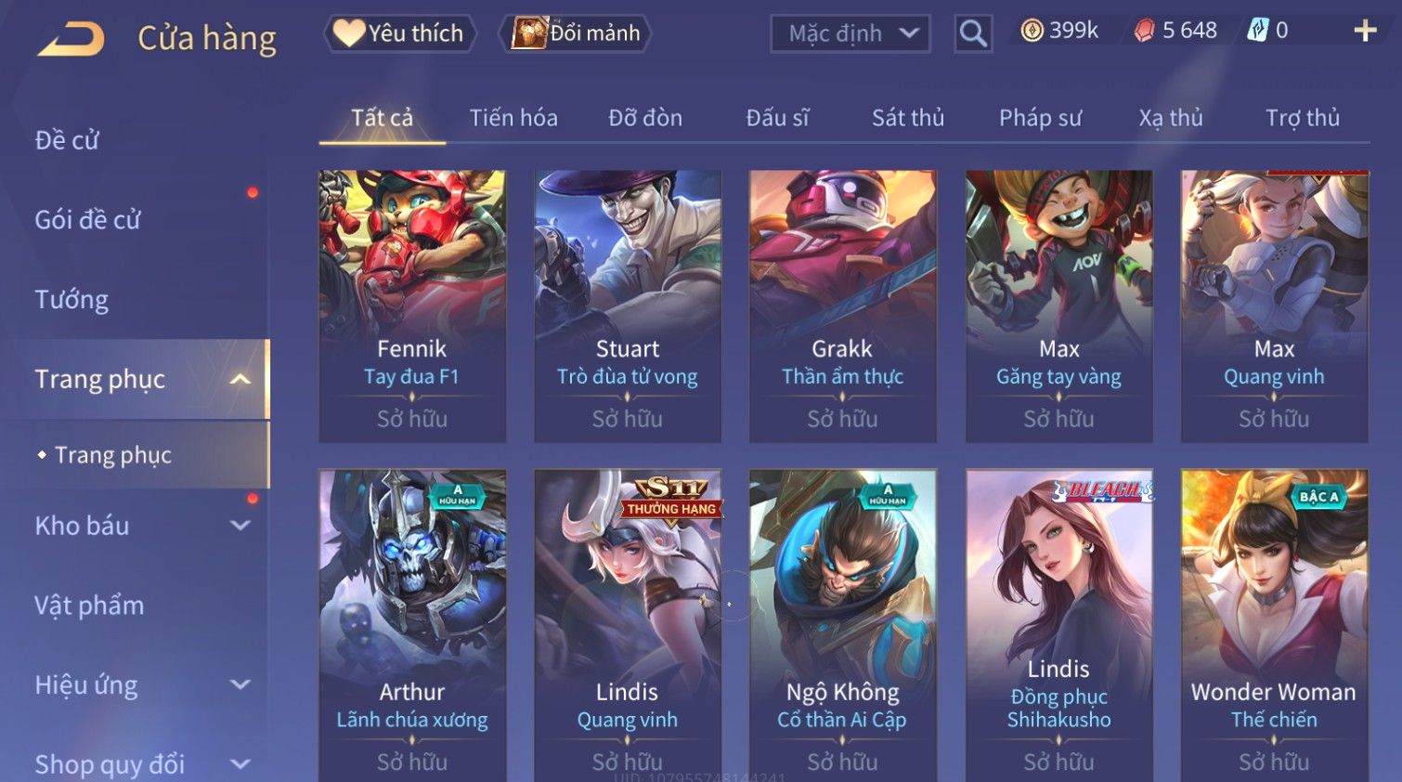Viewport: 1402px width, 782px height.
Task: Switch to the Pháp sư tab
Action: coord(1040,118)
